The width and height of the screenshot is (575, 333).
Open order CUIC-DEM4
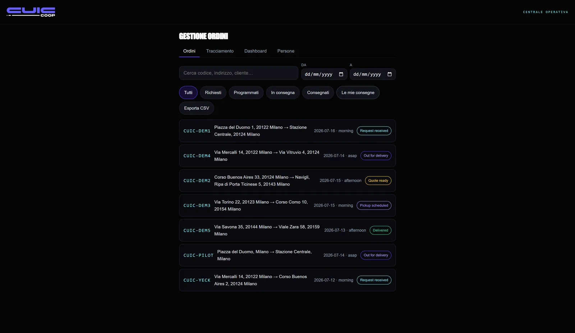[287, 156]
